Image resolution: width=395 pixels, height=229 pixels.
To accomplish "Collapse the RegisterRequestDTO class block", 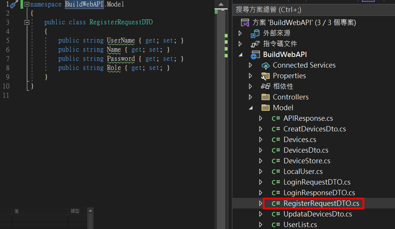I will click(27, 22).
